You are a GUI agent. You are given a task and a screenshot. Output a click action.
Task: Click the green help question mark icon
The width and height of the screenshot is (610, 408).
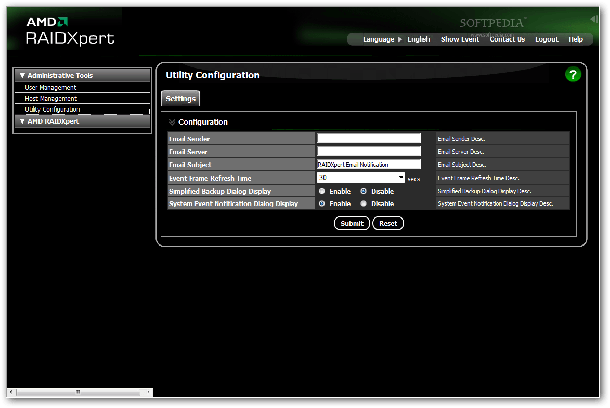(x=573, y=75)
